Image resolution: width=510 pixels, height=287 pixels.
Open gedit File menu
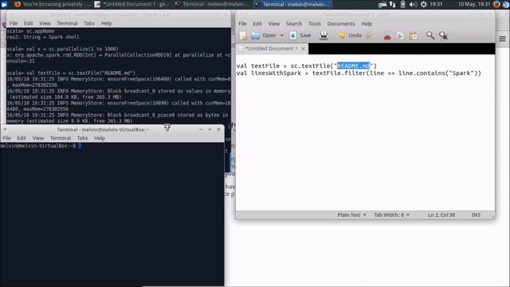(x=242, y=24)
